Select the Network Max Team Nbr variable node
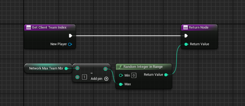The width and height of the screenshot is (245, 106). (x=48, y=68)
